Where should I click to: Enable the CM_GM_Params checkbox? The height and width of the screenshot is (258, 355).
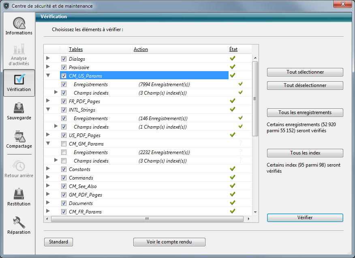(x=64, y=144)
